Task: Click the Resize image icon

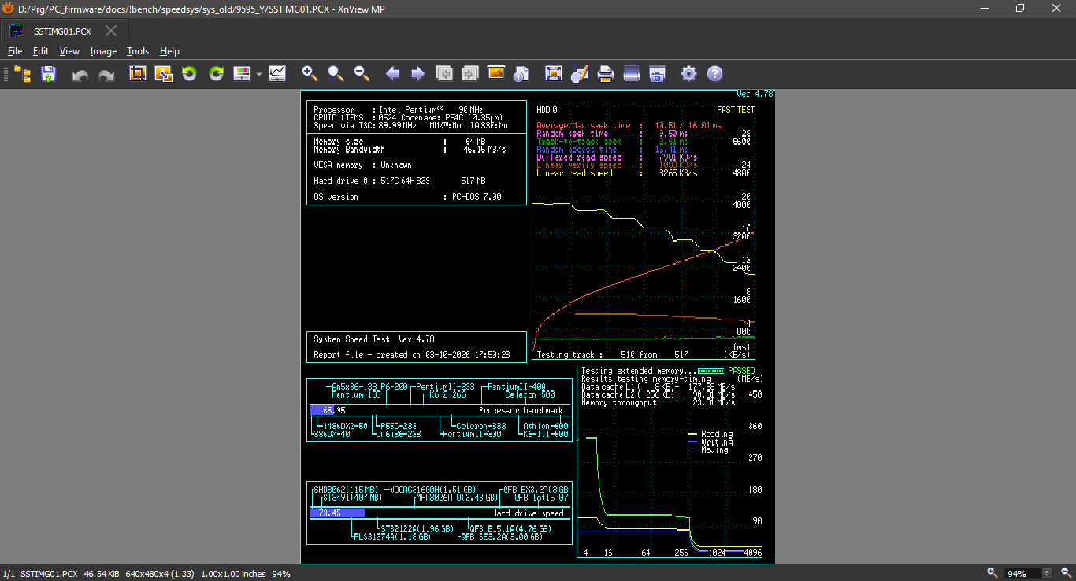Action: (x=163, y=74)
